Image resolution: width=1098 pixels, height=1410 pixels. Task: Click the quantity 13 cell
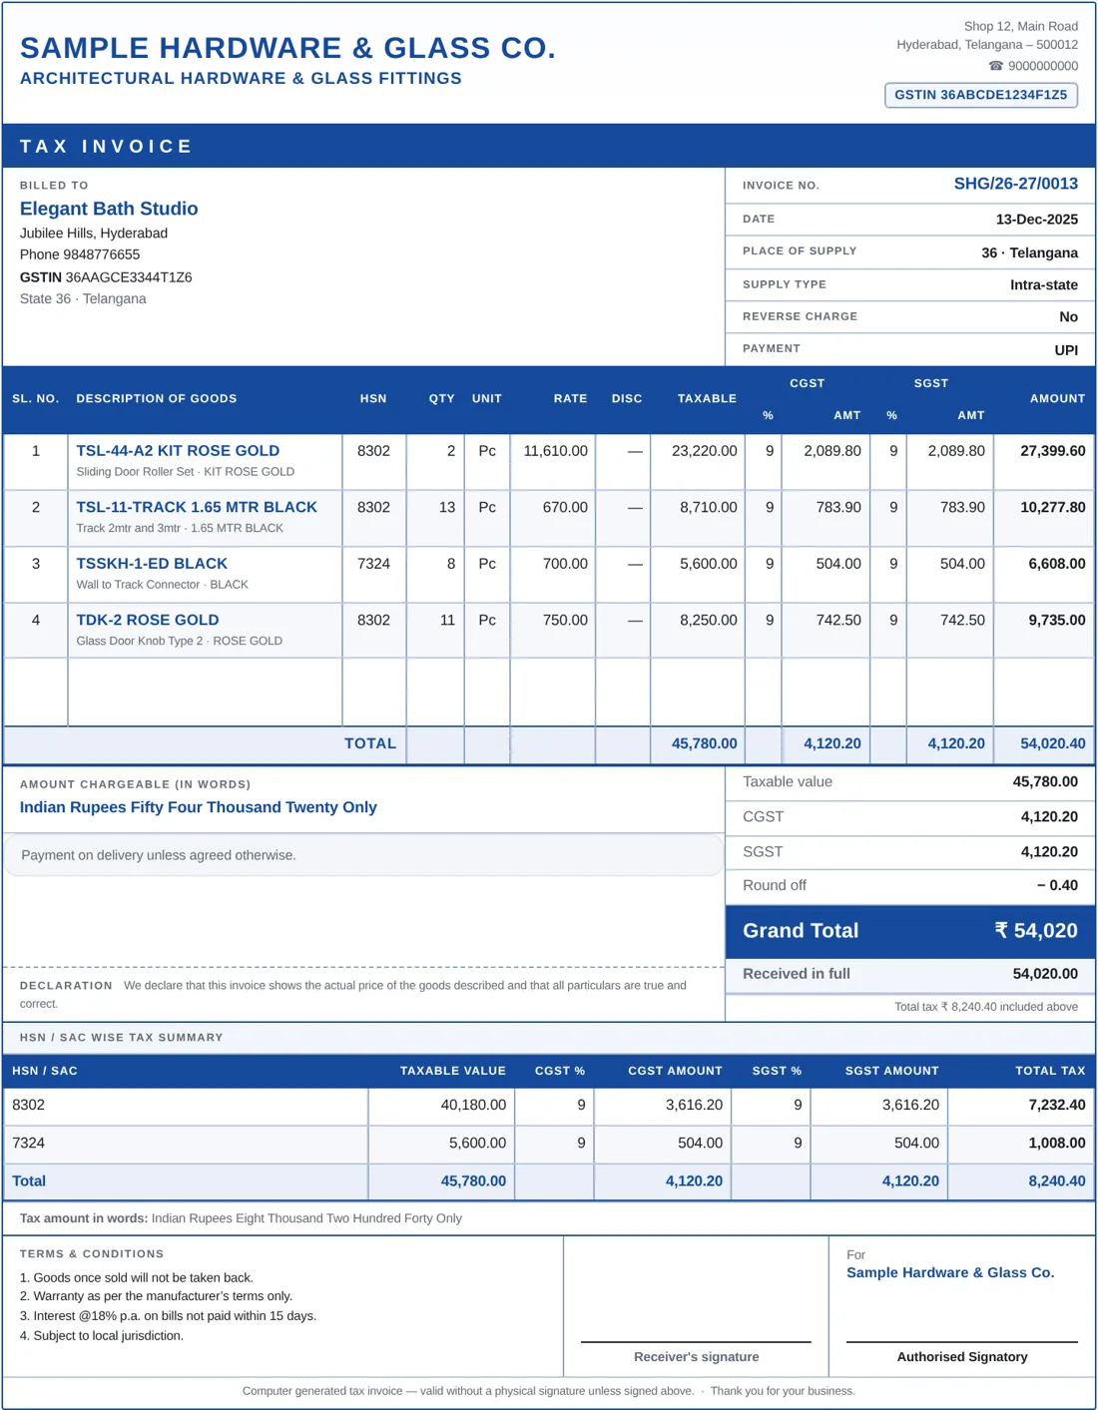coord(435,518)
